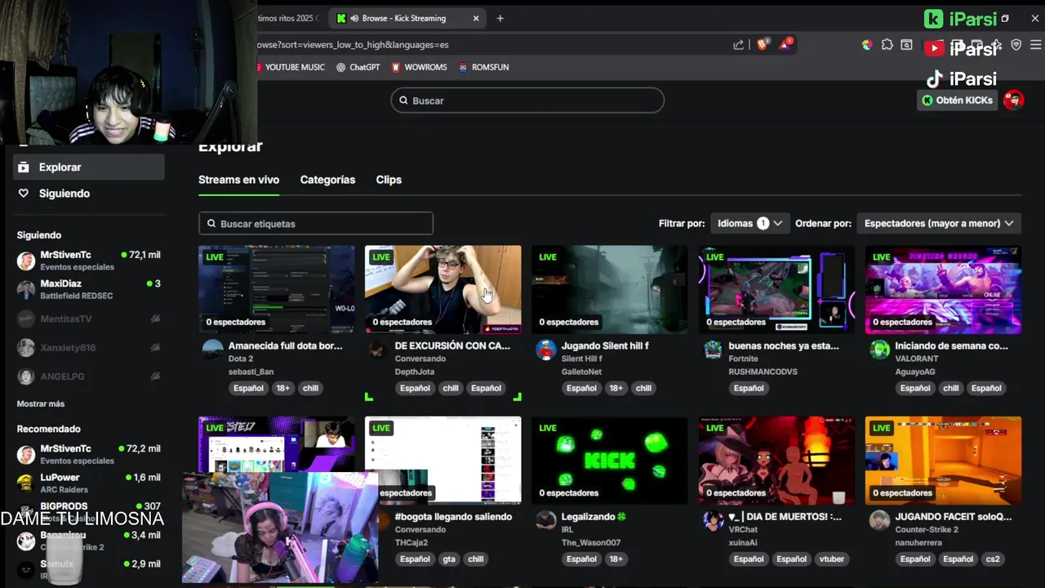The image size is (1045, 588).
Task: Click the tab search icon in toolbar
Action: tap(906, 45)
